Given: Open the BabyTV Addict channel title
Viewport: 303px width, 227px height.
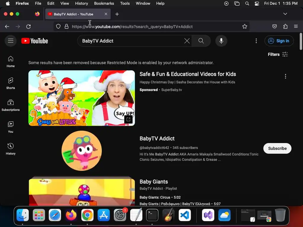Looking at the screenshot, I should [x=157, y=138].
